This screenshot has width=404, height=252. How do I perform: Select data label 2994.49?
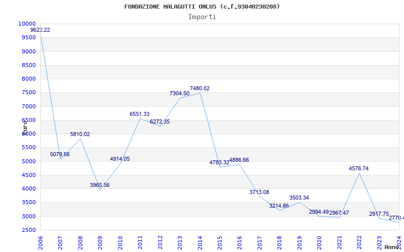[319, 212]
